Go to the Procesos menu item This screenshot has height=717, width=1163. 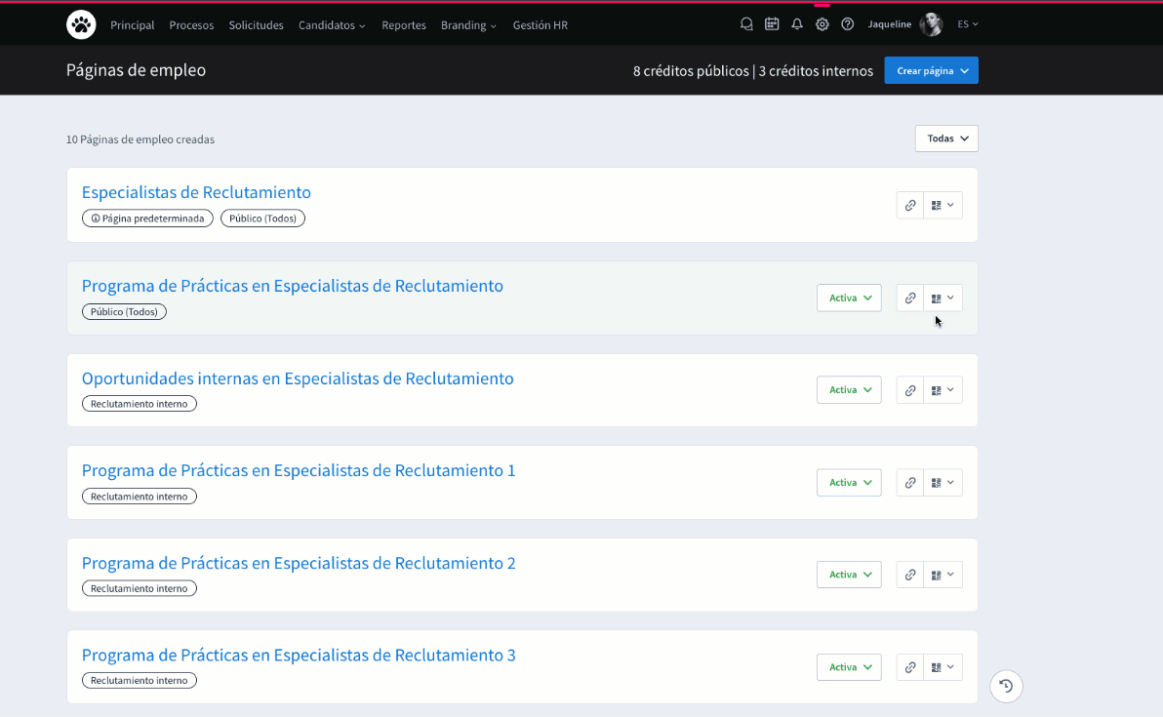tap(191, 25)
